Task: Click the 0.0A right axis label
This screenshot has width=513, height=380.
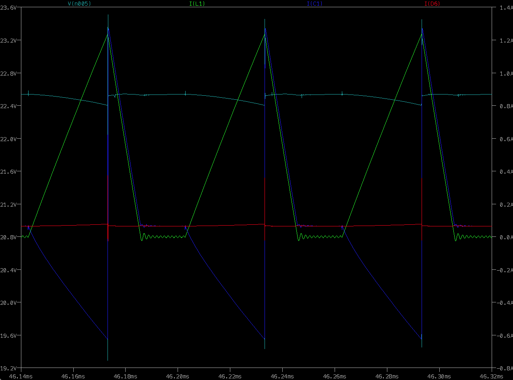Action: pyautogui.click(x=506, y=237)
